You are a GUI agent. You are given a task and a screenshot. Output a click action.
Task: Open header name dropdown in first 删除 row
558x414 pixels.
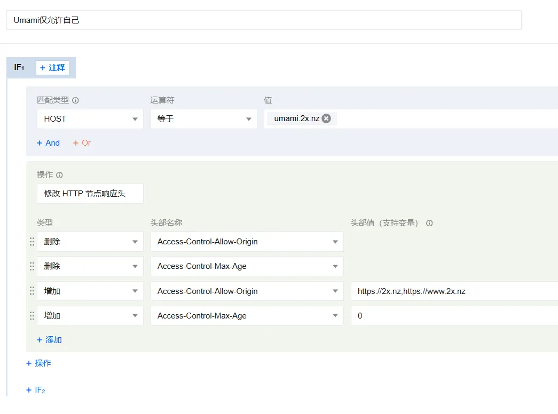pyautogui.click(x=247, y=242)
